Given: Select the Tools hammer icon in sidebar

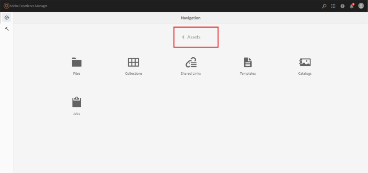Looking at the screenshot, I should click(7, 29).
